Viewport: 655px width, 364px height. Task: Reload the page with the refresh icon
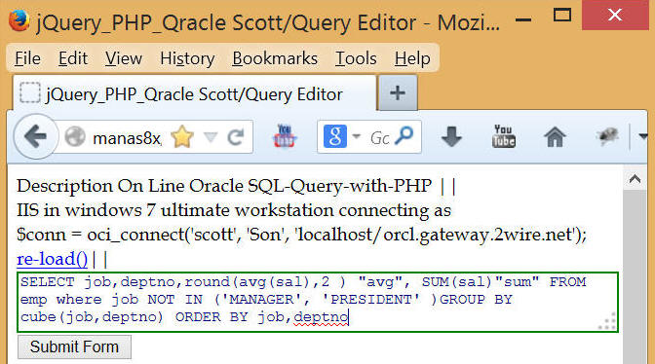[236, 137]
